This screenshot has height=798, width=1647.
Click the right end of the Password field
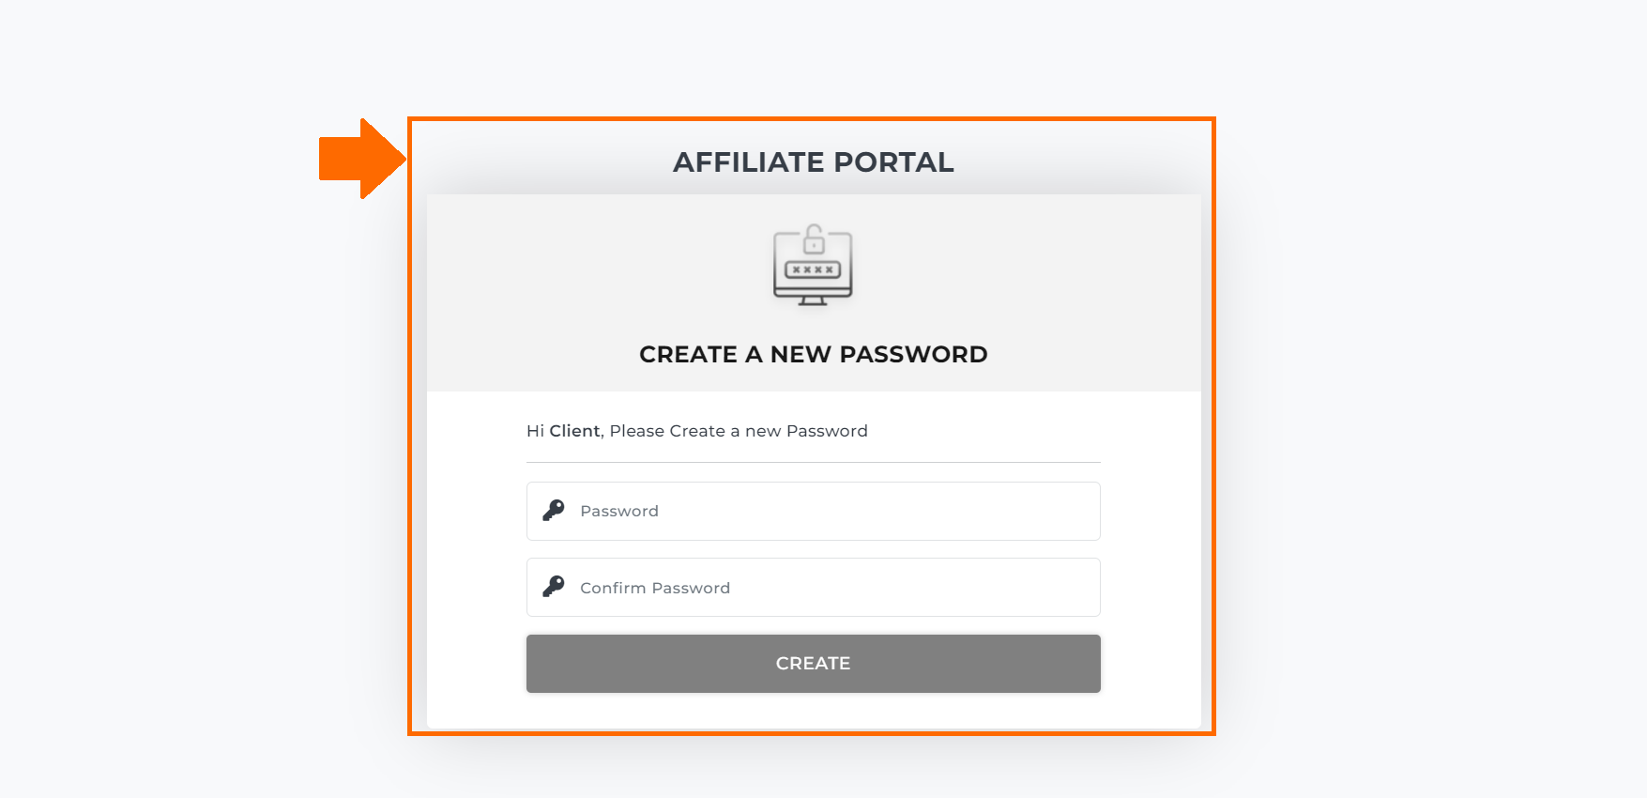coord(1079,511)
